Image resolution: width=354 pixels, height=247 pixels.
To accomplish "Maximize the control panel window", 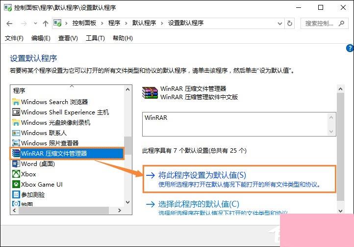I will [321, 7].
